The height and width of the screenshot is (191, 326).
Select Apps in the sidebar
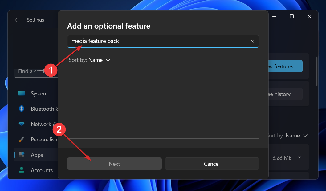(36, 155)
